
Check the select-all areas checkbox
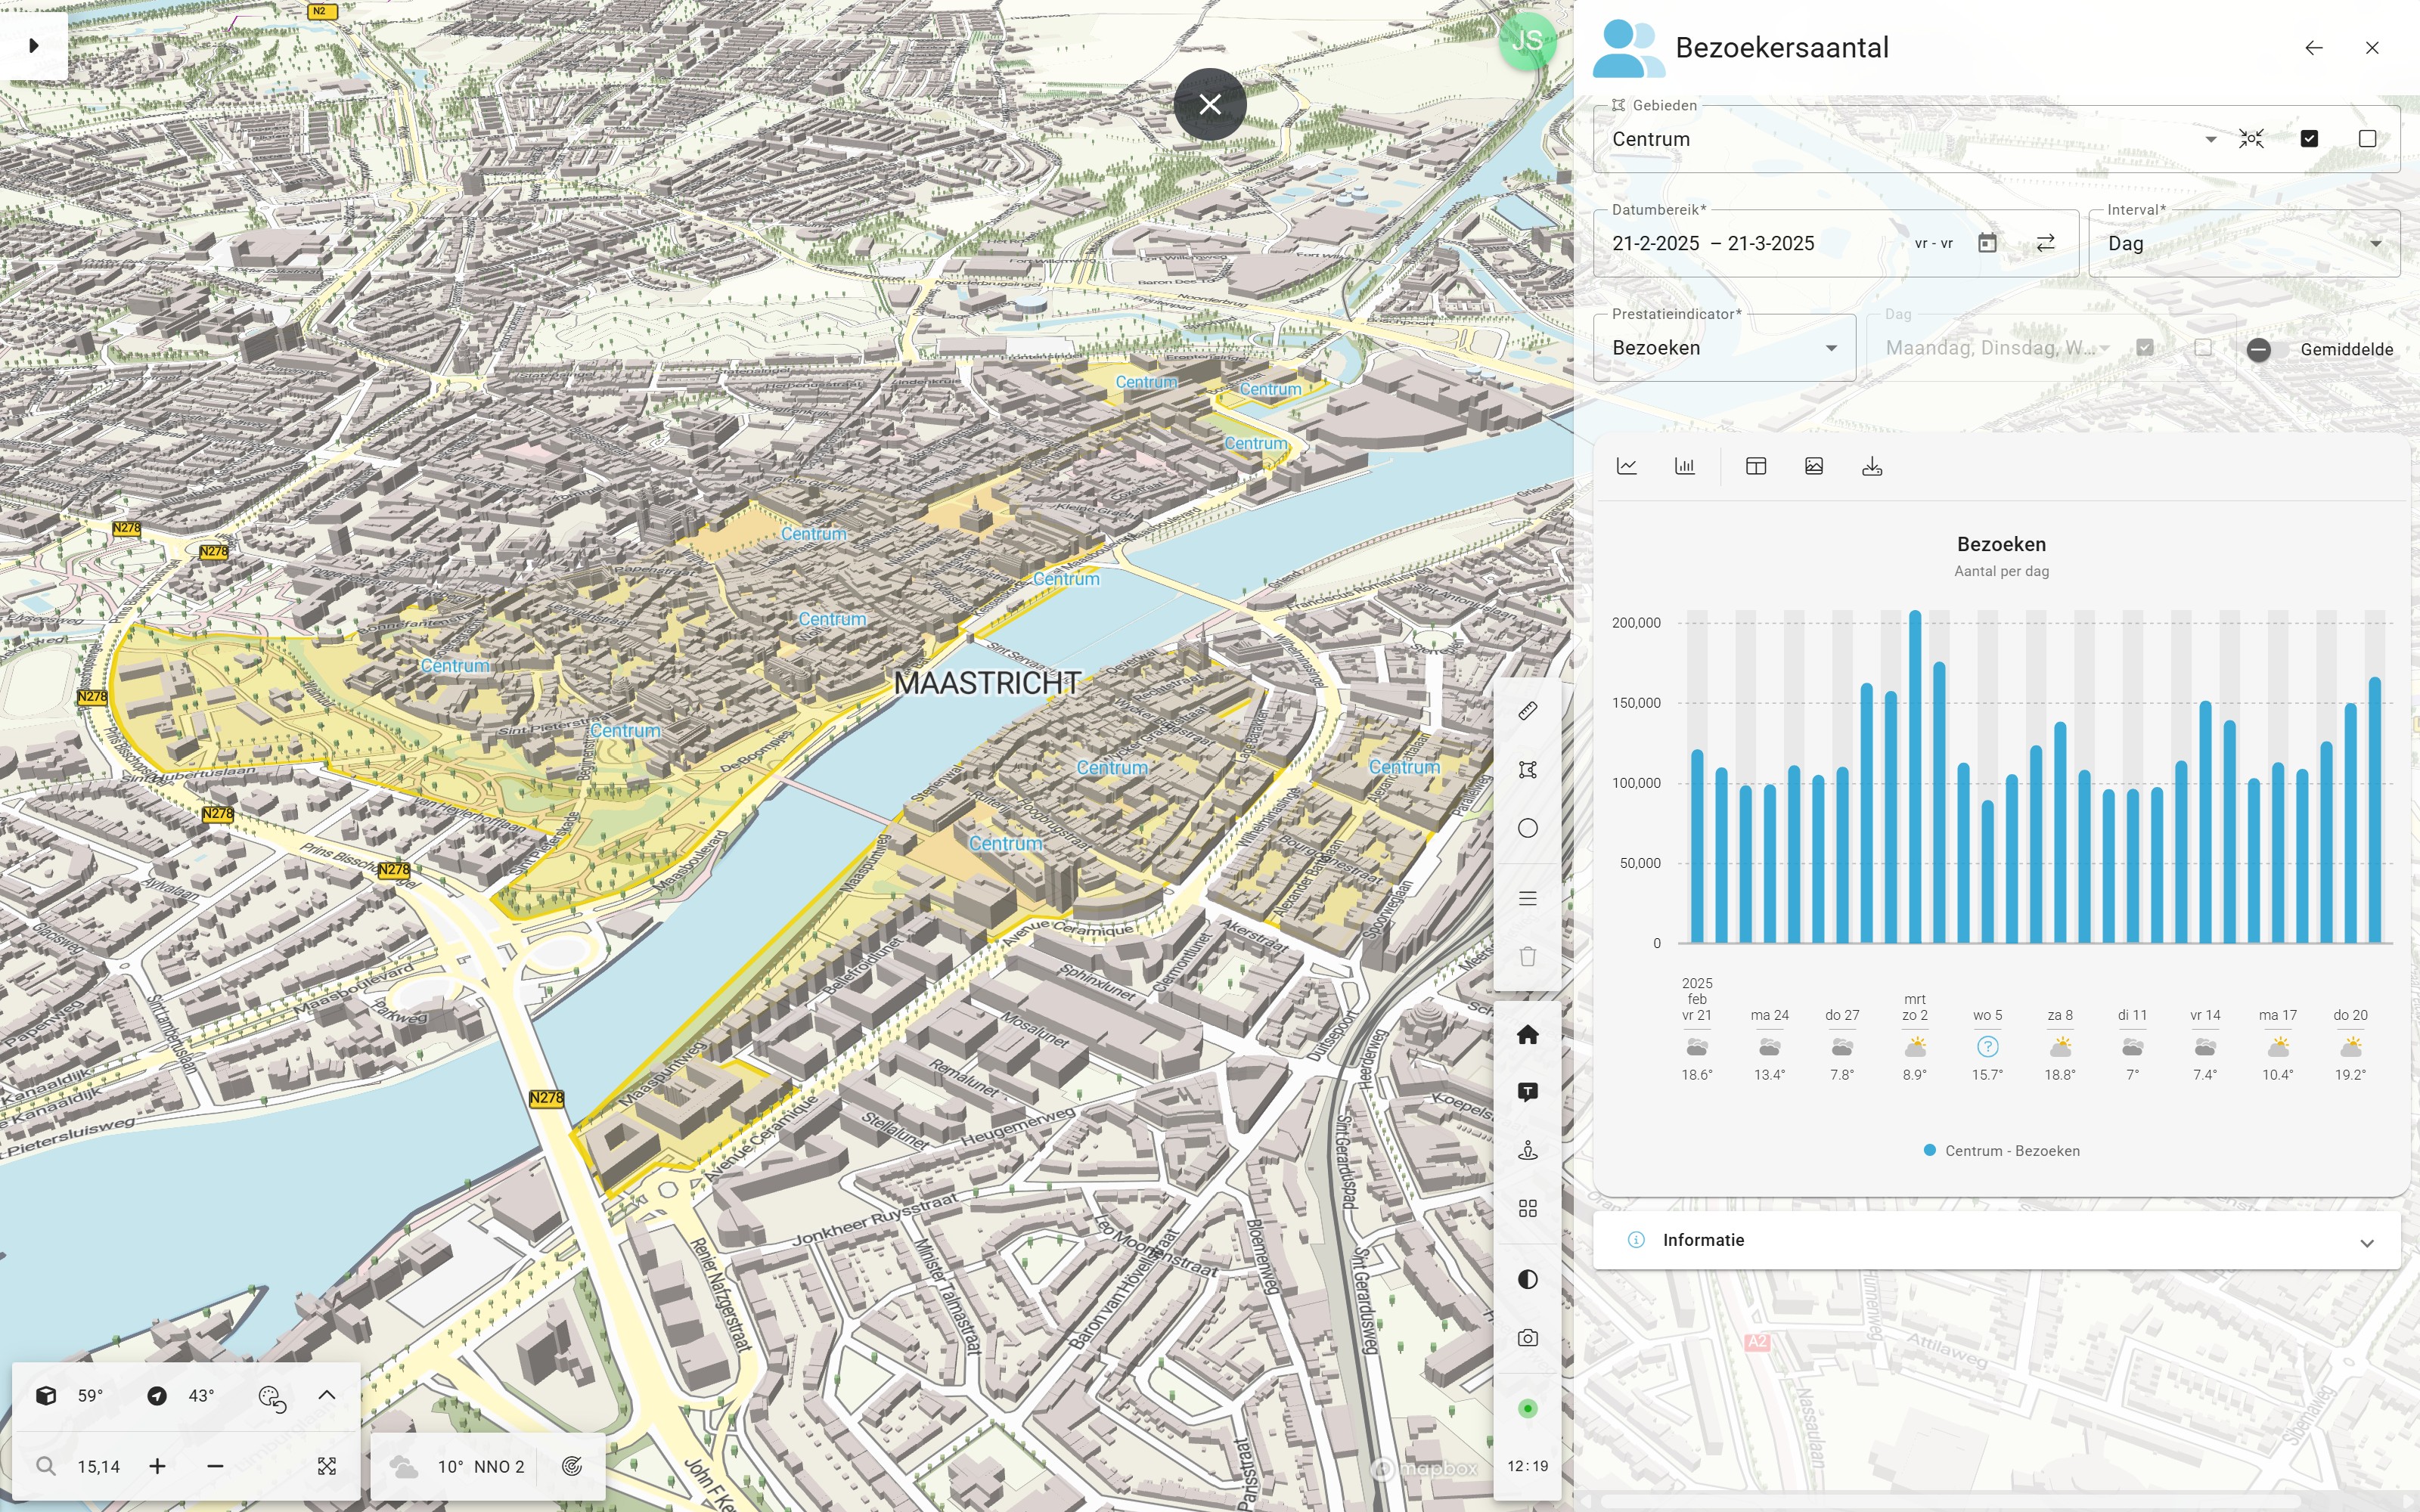(2309, 139)
